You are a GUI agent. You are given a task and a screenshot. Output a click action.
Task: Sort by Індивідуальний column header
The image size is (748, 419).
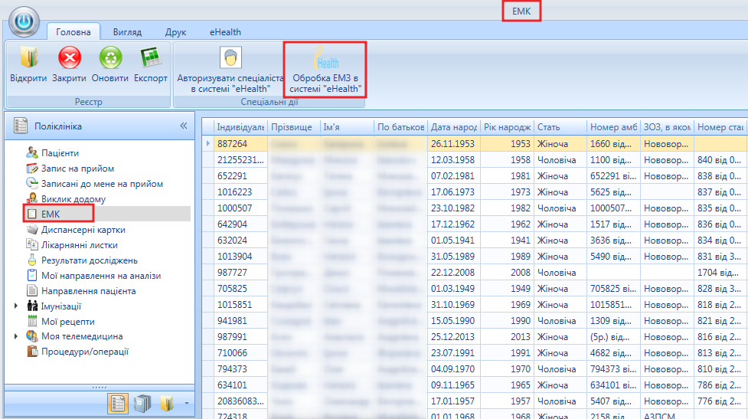(x=240, y=127)
